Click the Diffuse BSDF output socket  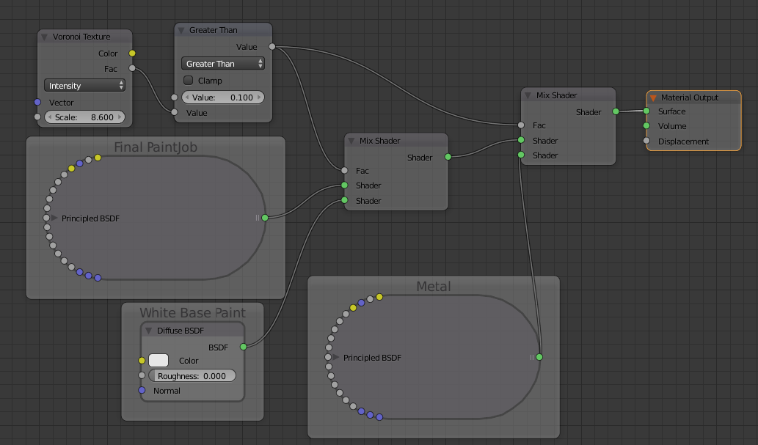[x=243, y=347]
